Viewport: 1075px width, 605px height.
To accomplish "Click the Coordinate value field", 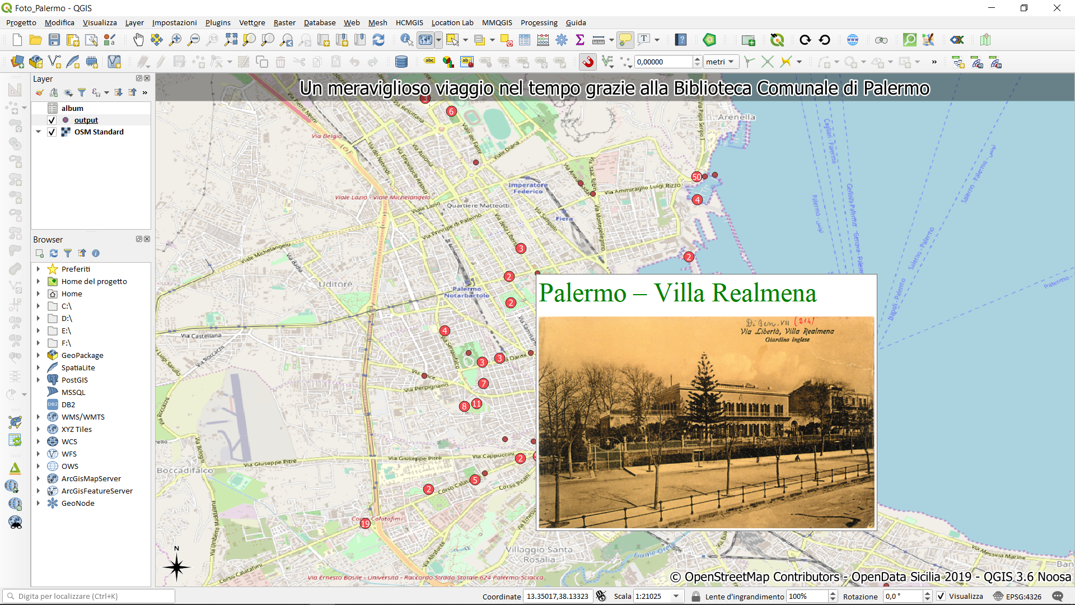I will 557,597.
